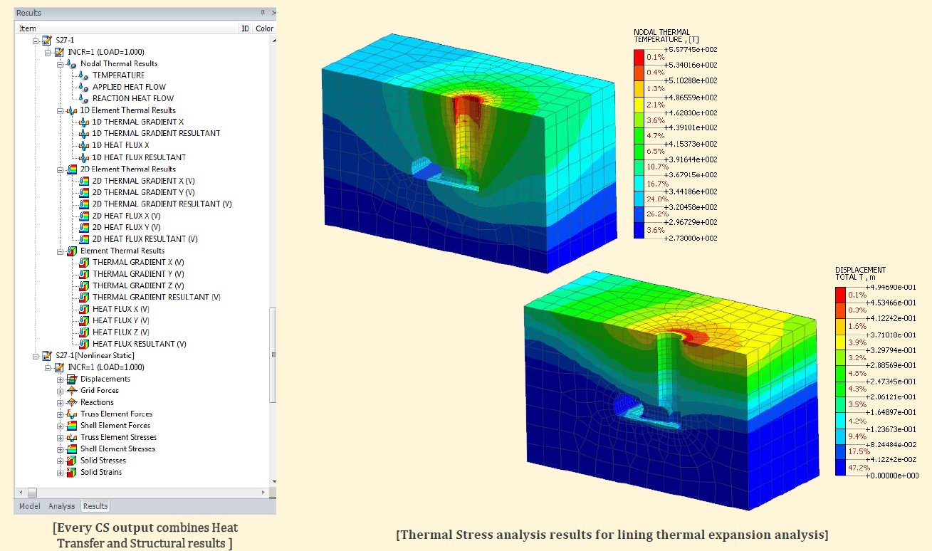932x551 pixels.
Task: Click 1D HEAT FLUX X icon
Action: [x=84, y=145]
